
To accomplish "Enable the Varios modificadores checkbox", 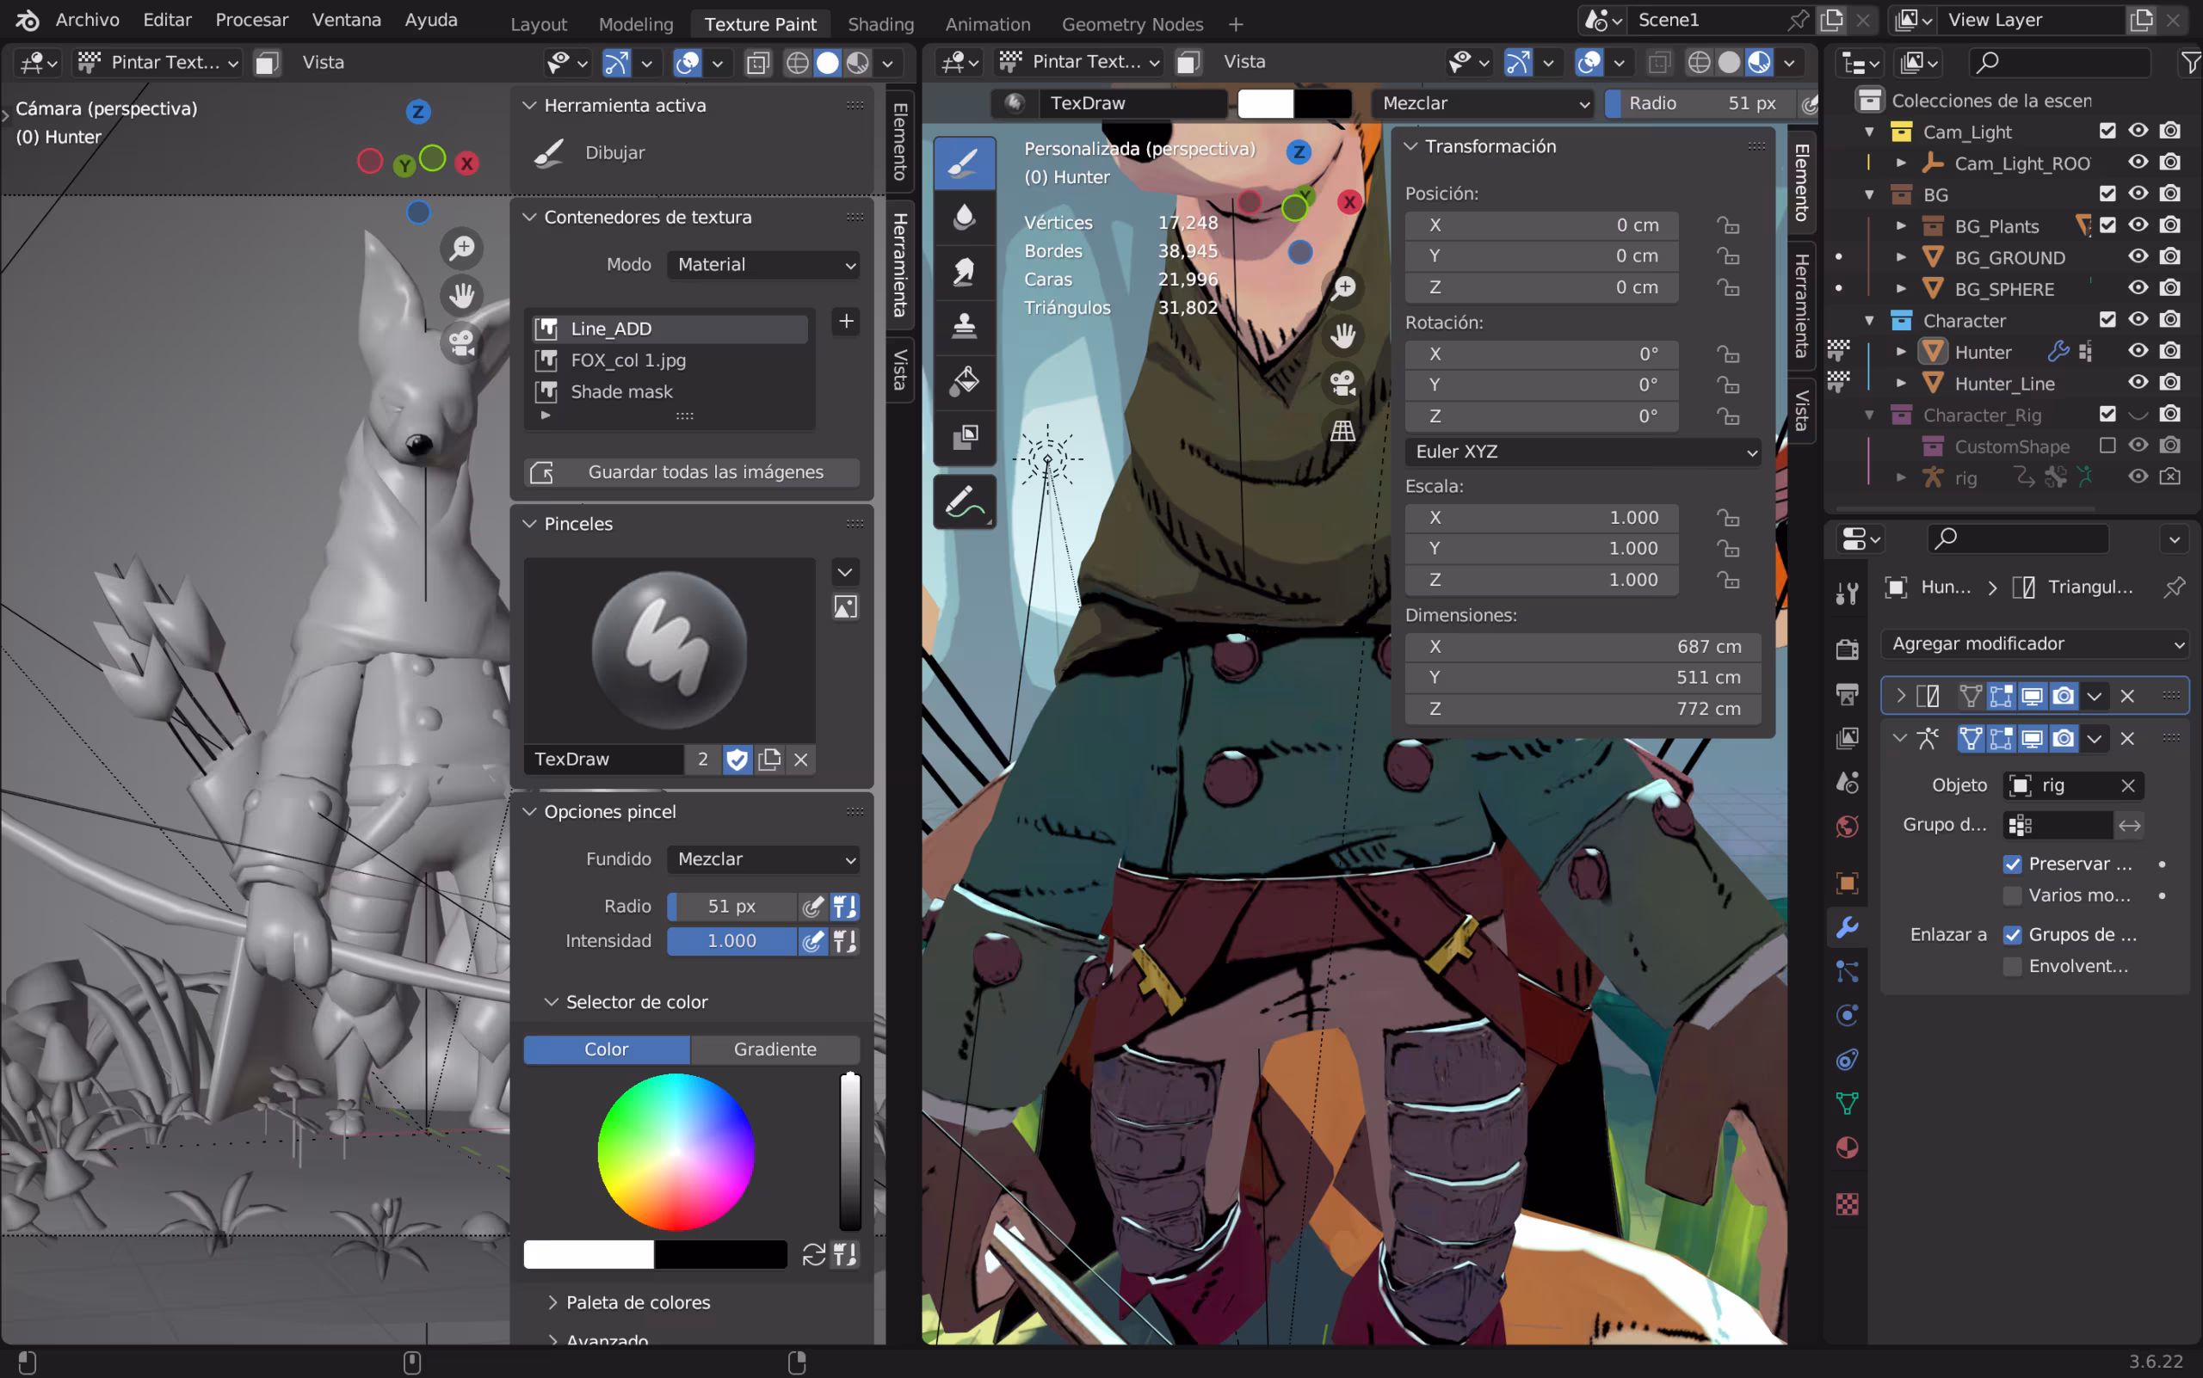I will point(2013,896).
